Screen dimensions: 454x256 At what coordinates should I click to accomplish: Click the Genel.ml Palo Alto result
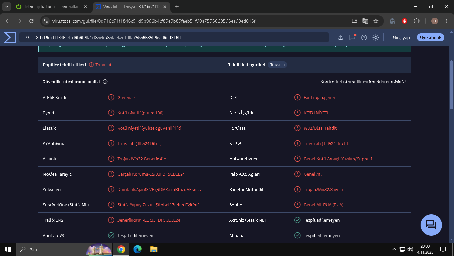pyautogui.click(x=313, y=174)
